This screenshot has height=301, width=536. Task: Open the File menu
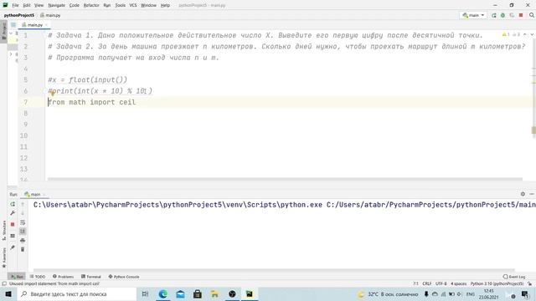[15, 5]
